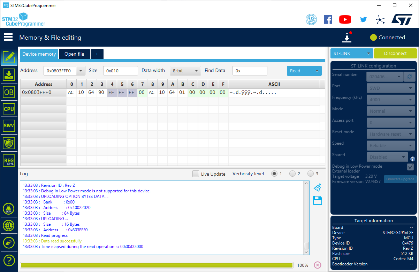Select verbosity level 3

311,174
